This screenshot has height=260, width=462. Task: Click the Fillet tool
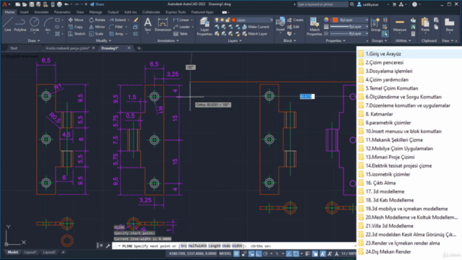coord(115,27)
